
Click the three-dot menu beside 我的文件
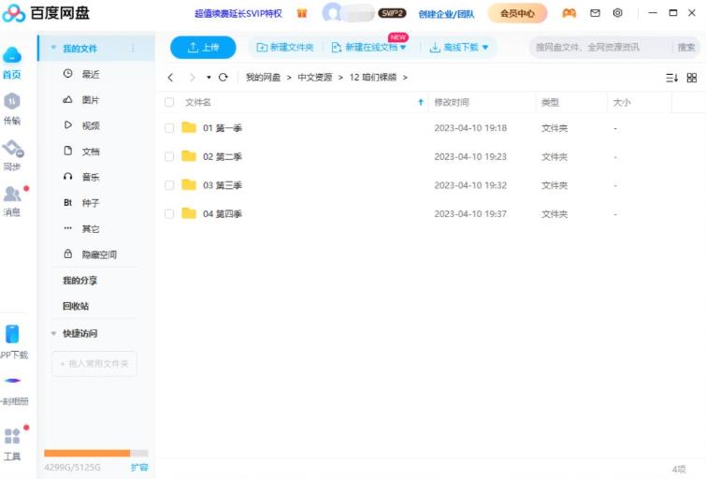(x=134, y=49)
